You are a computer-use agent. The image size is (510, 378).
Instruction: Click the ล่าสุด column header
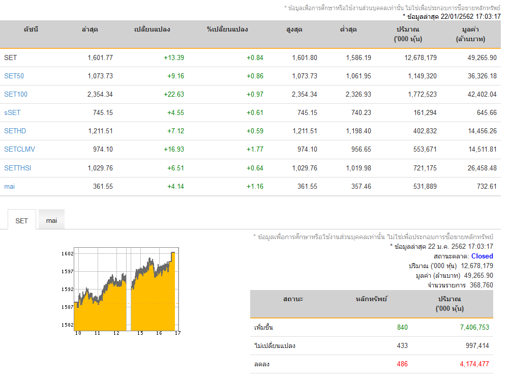[x=90, y=30]
